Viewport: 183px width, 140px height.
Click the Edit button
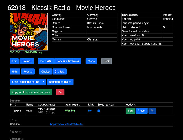(14, 61)
